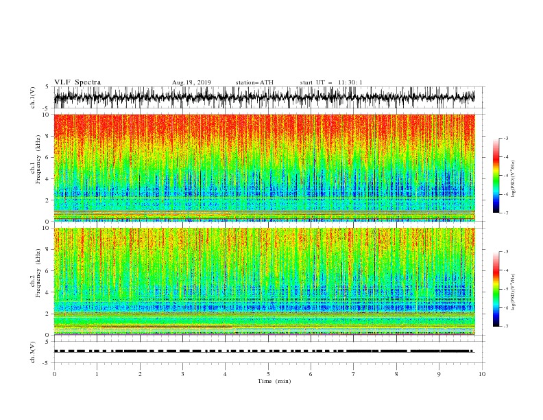Click the time axis tick label '2'
Image resolution: width=543 pixels, height=420 pixels.
pyautogui.click(x=140, y=374)
